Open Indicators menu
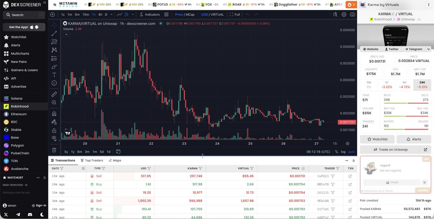This screenshot has width=434, height=219. coord(149,14)
